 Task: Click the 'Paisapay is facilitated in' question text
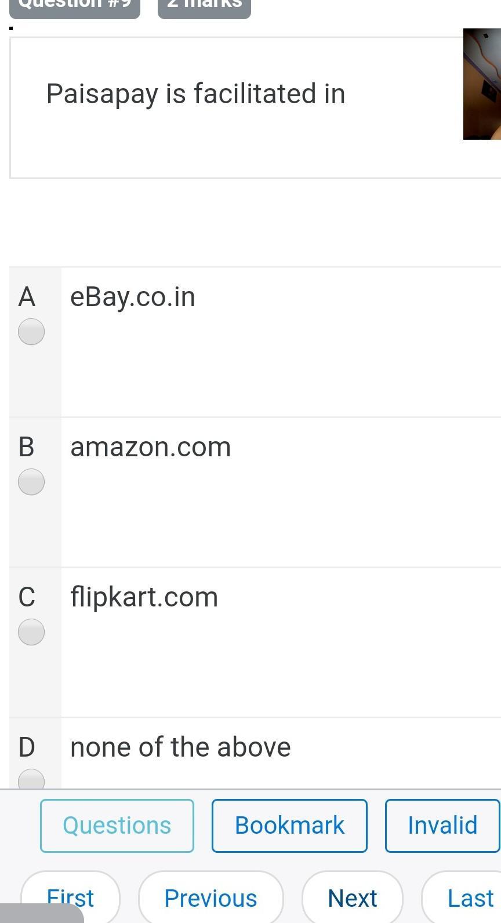point(196,94)
